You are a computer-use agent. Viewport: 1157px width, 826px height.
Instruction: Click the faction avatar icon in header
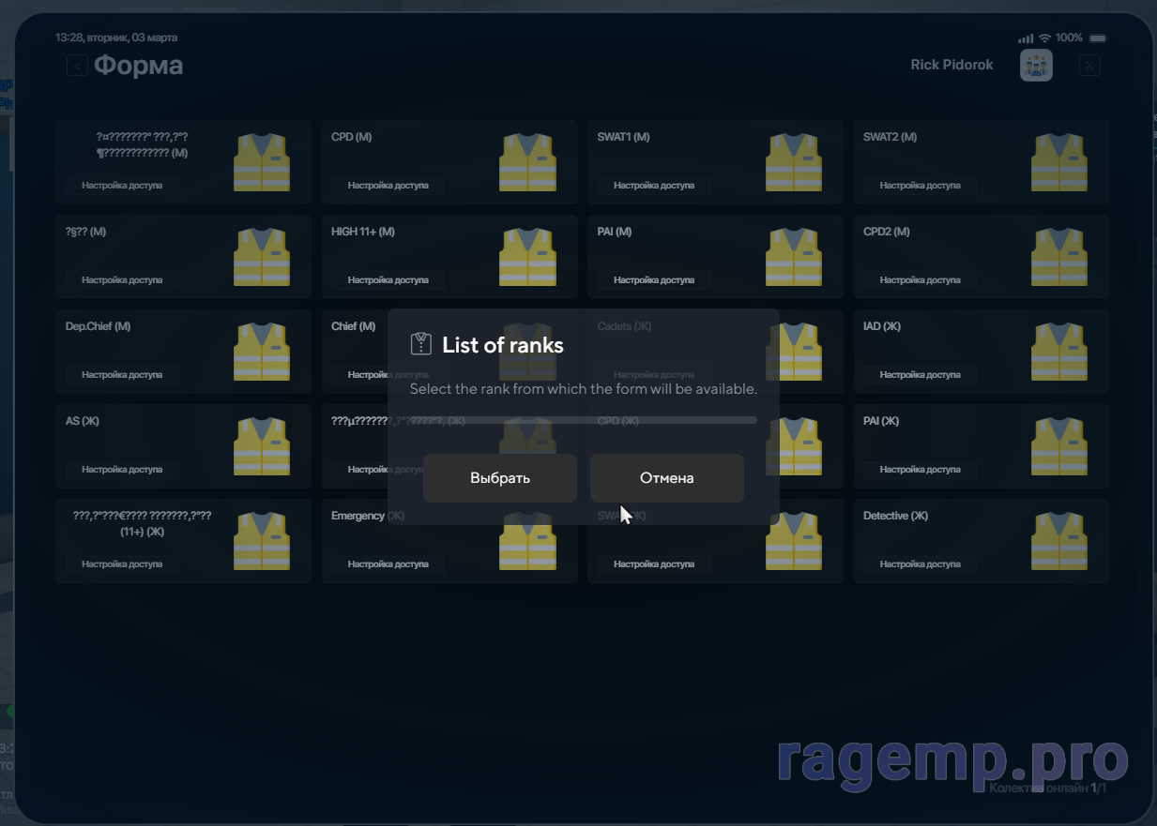1036,66
